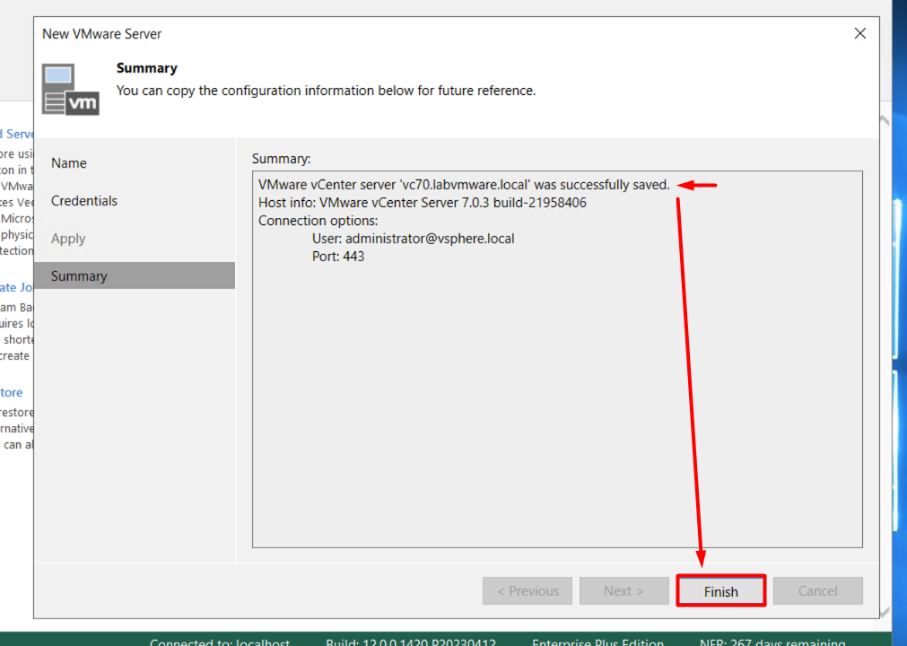Screen dimensions: 907x646
Task: Click scroll up arrow in background window
Action: point(885,119)
